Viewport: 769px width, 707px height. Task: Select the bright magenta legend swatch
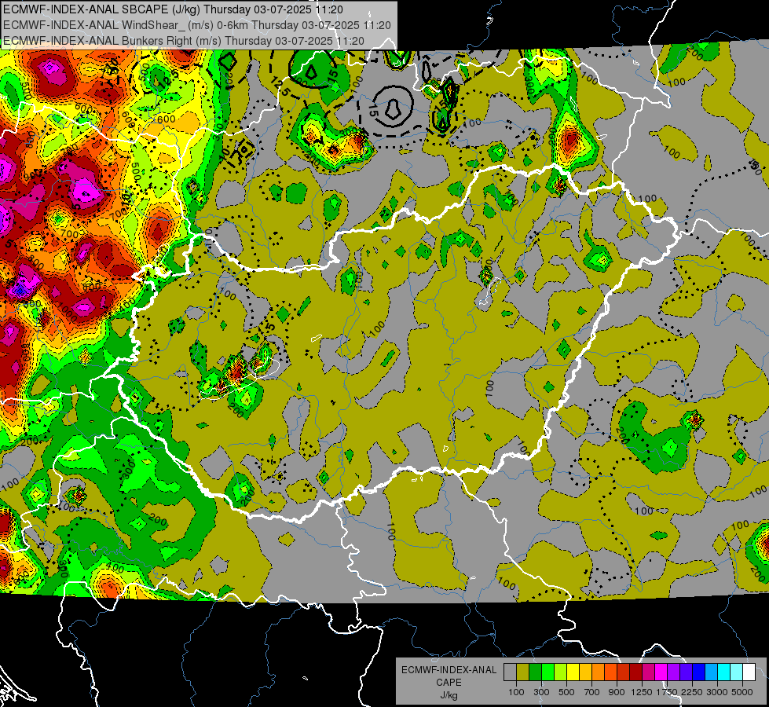pos(661,672)
